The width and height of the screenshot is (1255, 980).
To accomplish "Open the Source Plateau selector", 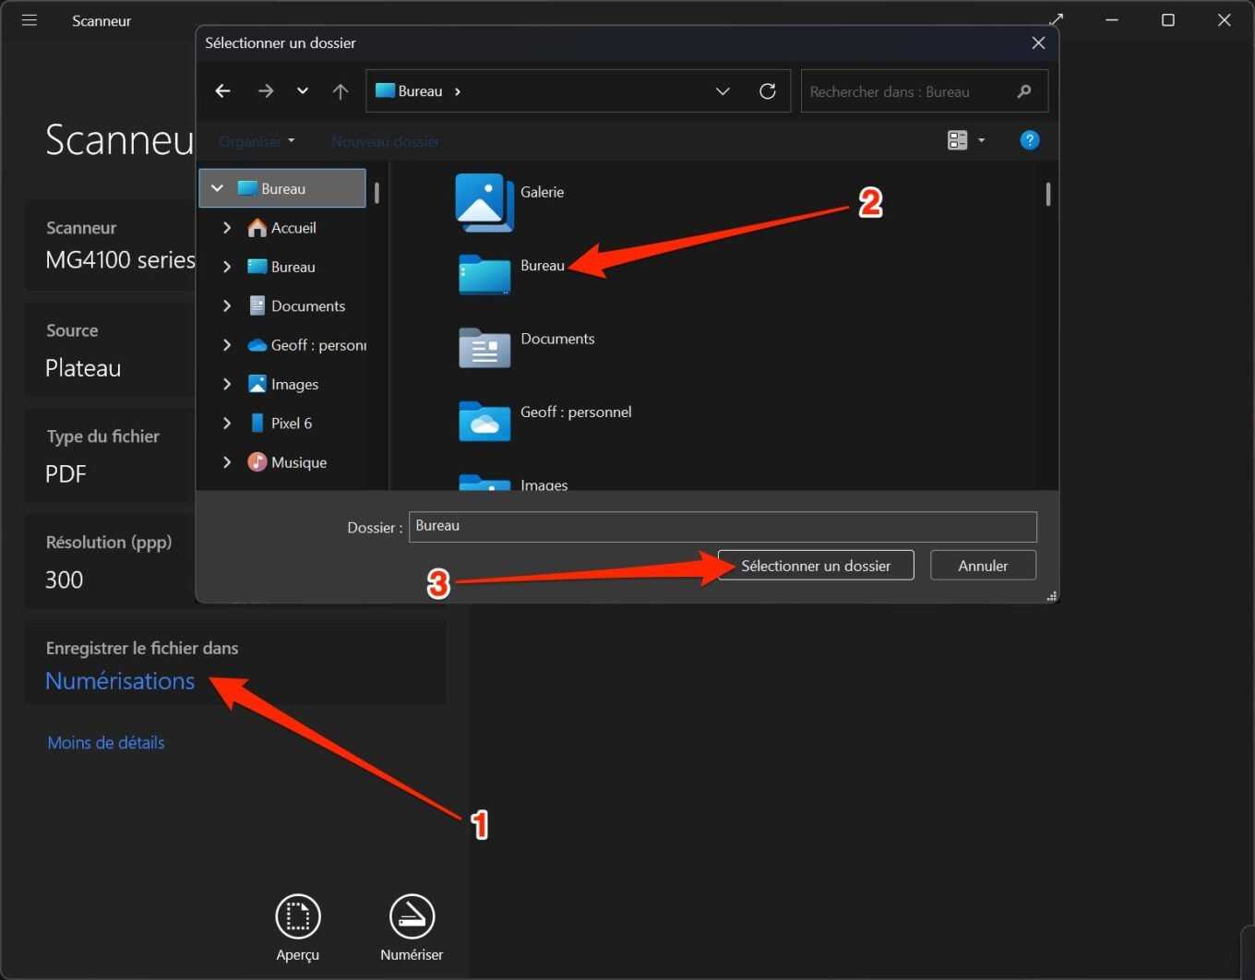I will coord(110,351).
